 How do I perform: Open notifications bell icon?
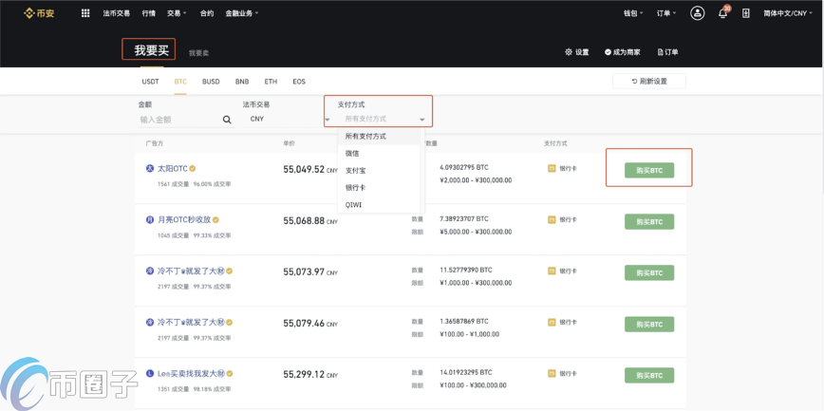pos(723,13)
